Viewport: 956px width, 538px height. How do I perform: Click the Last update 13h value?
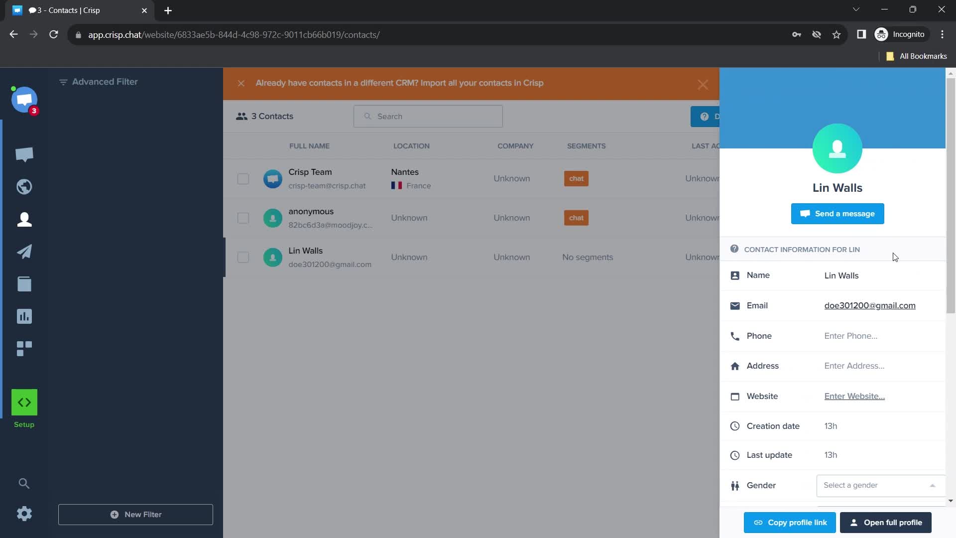(831, 455)
